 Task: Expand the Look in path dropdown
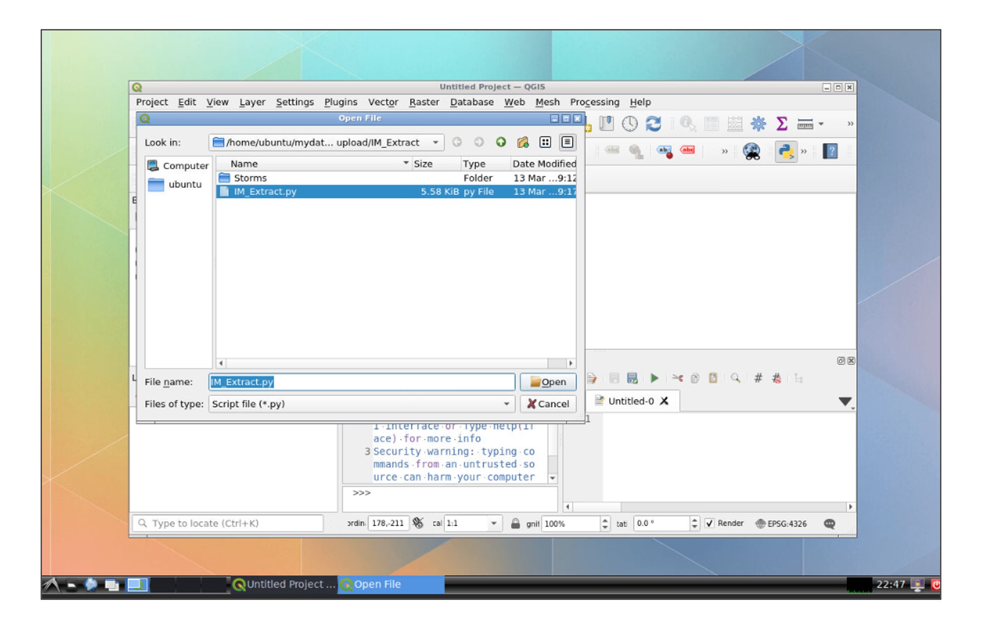point(435,142)
